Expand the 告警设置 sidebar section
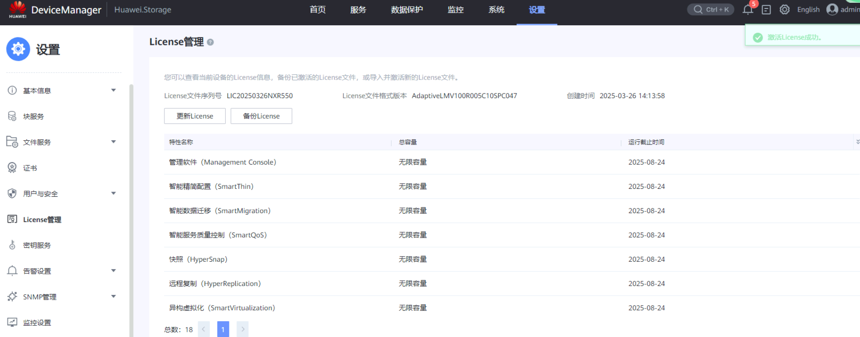 (x=113, y=271)
